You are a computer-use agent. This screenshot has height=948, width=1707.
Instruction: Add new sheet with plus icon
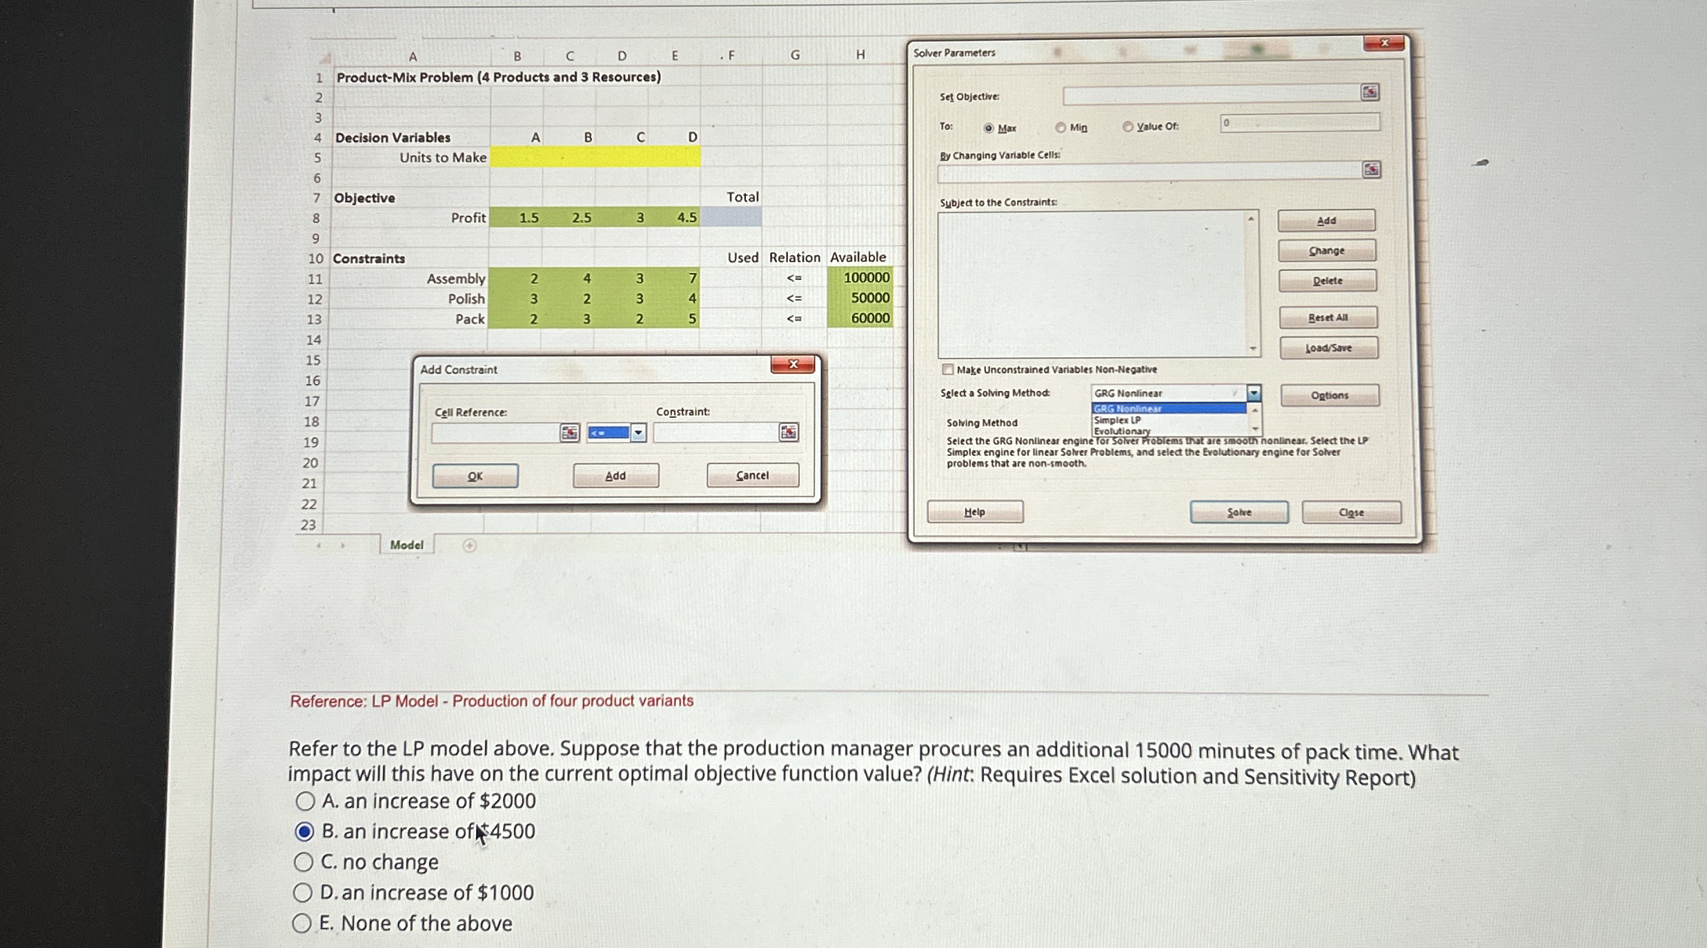click(x=469, y=545)
